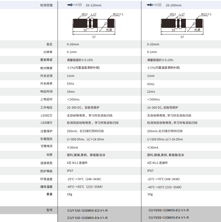Select the sensor dimension drawing under 20-200mm
The height and width of the screenshot is (222, 221).
[186, 26]
